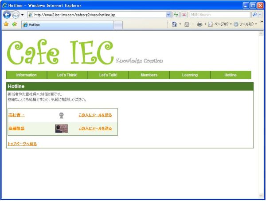Image resolution: width=266 pixels, height=201 pixels.
Task: Click the Print icon
Action: [x=199, y=24]
